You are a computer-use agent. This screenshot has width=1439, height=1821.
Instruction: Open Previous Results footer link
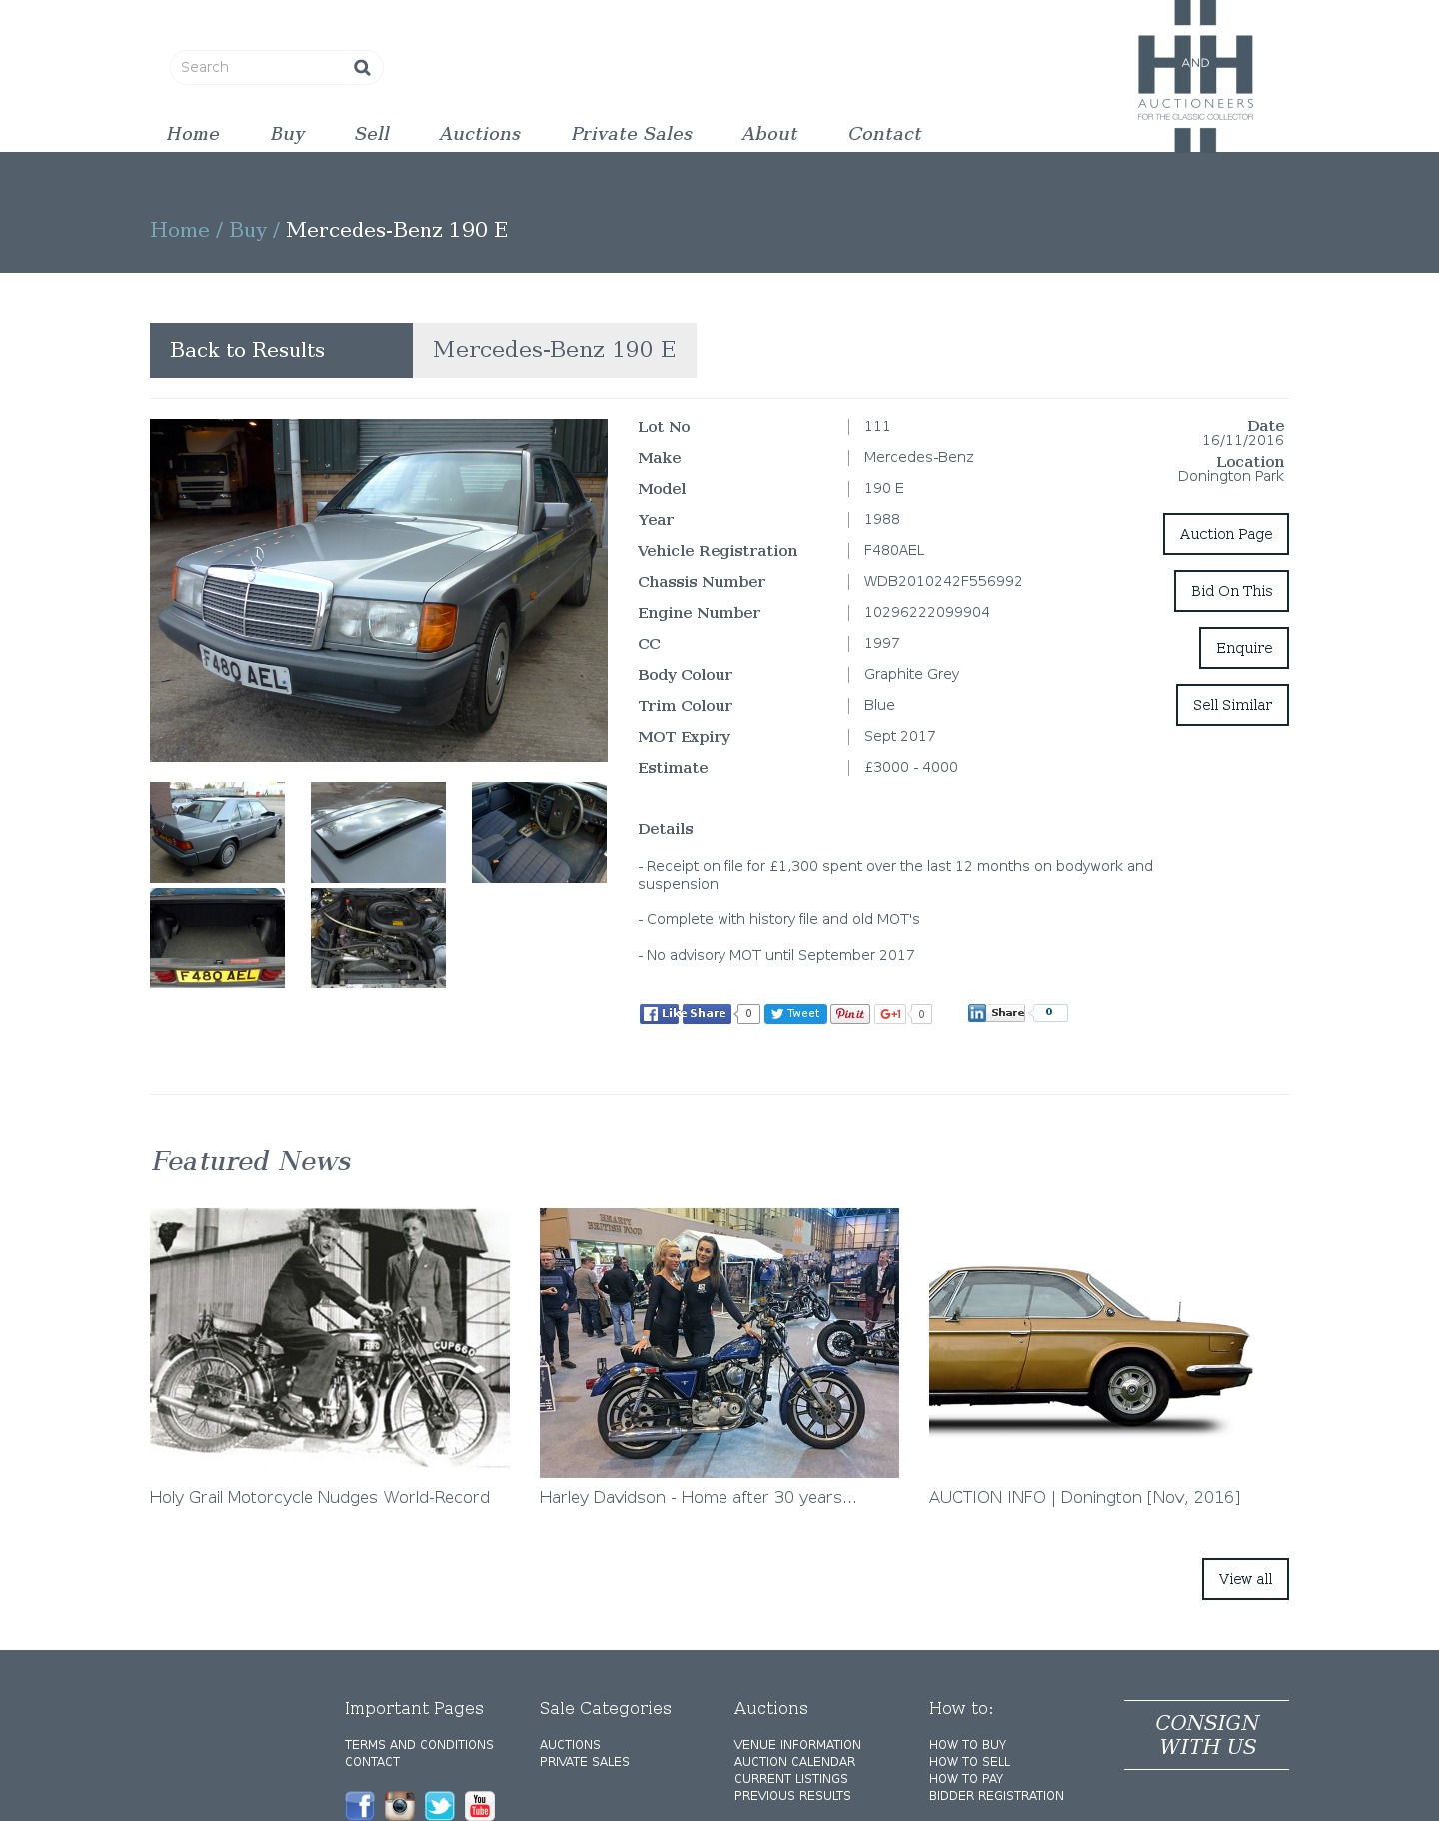point(792,1796)
